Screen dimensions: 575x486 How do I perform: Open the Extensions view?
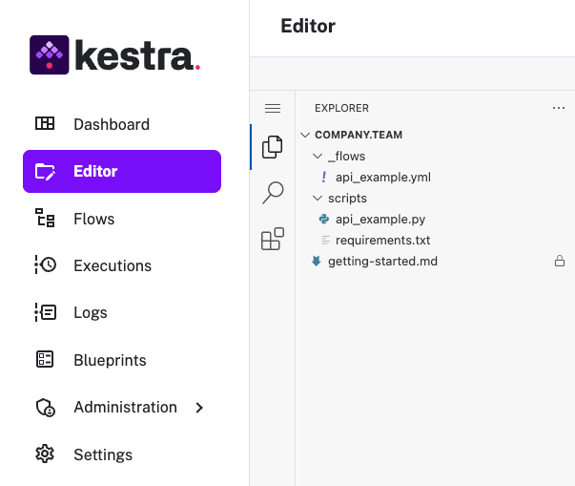click(273, 239)
